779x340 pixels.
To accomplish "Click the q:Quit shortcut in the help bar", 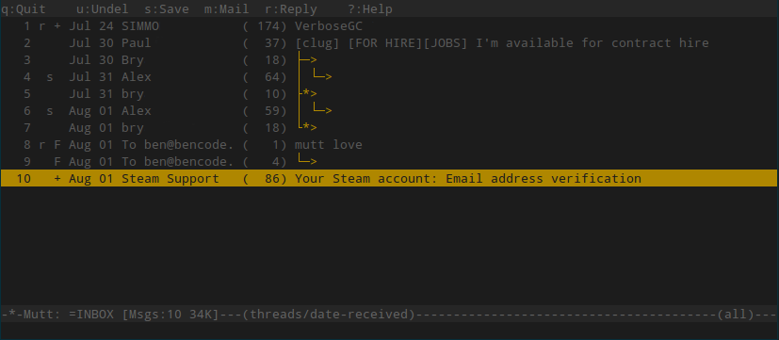I will (x=24, y=9).
